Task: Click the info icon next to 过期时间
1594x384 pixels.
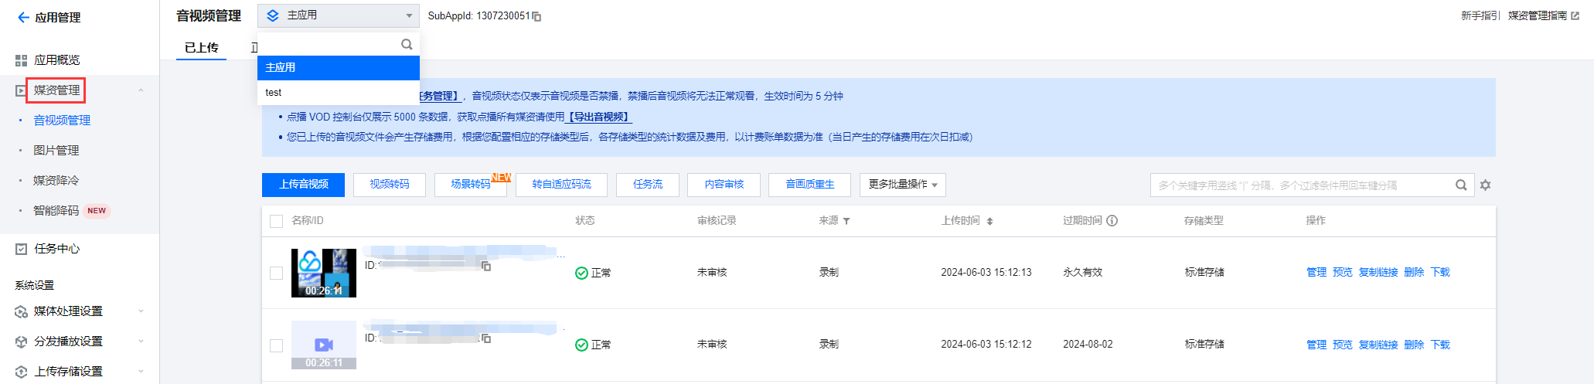Action: click(x=1112, y=220)
